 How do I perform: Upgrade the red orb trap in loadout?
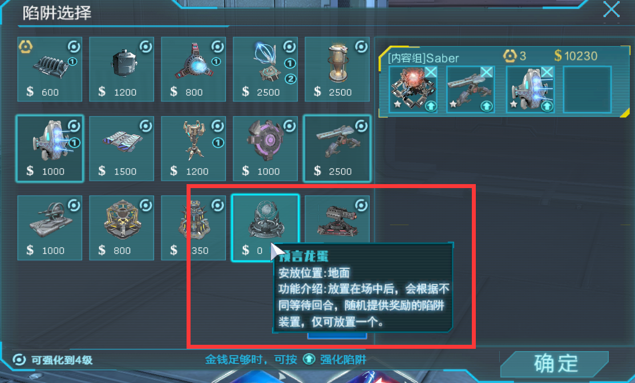pos(431,107)
